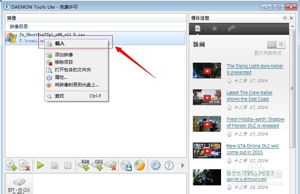The image size is (300, 194).
Task: Open Fresh Middle-earth Shadow of Mordor link
Action: pos(256,122)
